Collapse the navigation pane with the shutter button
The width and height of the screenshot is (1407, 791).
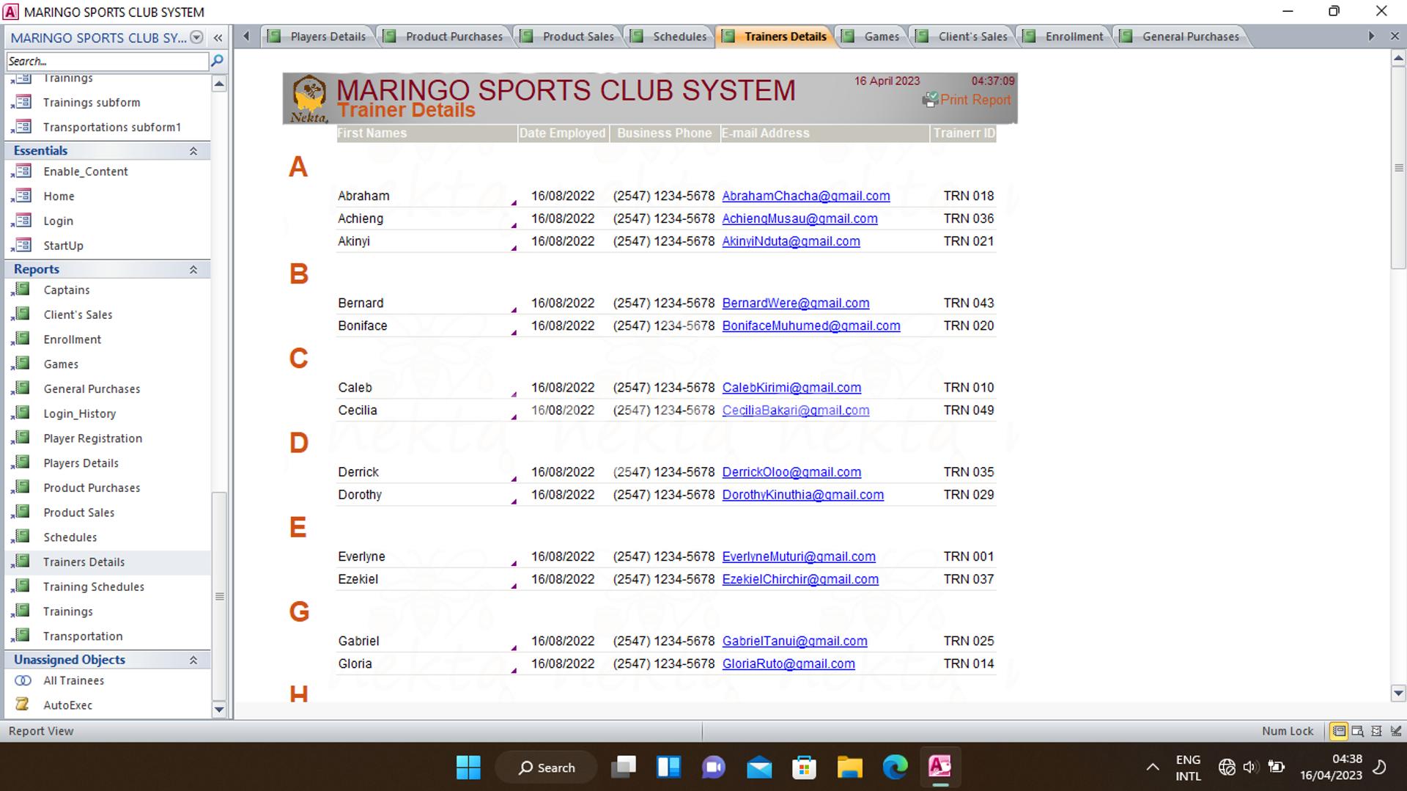(218, 37)
